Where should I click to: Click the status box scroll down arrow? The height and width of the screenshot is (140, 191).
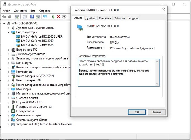[x=157, y=84]
